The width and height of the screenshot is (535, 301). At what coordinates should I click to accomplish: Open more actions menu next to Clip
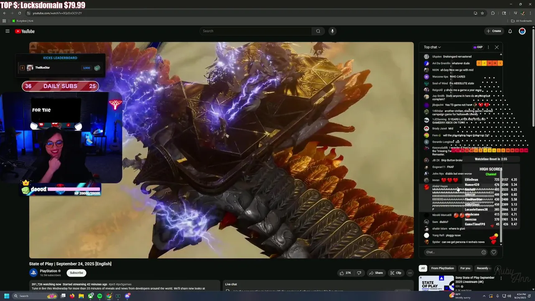tap(410, 273)
